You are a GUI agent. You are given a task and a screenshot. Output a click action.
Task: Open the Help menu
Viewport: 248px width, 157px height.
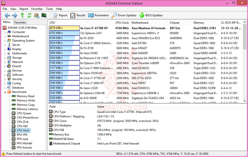point(59,9)
